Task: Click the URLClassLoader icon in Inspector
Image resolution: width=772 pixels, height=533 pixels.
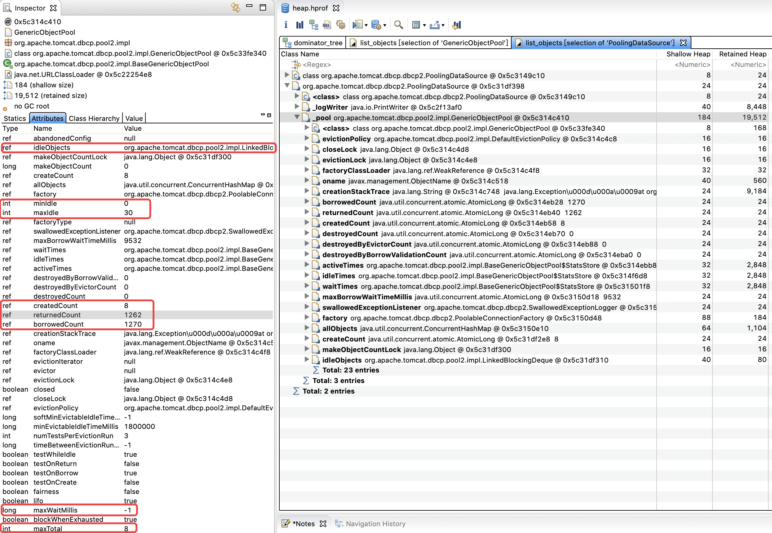Action: [x=8, y=74]
